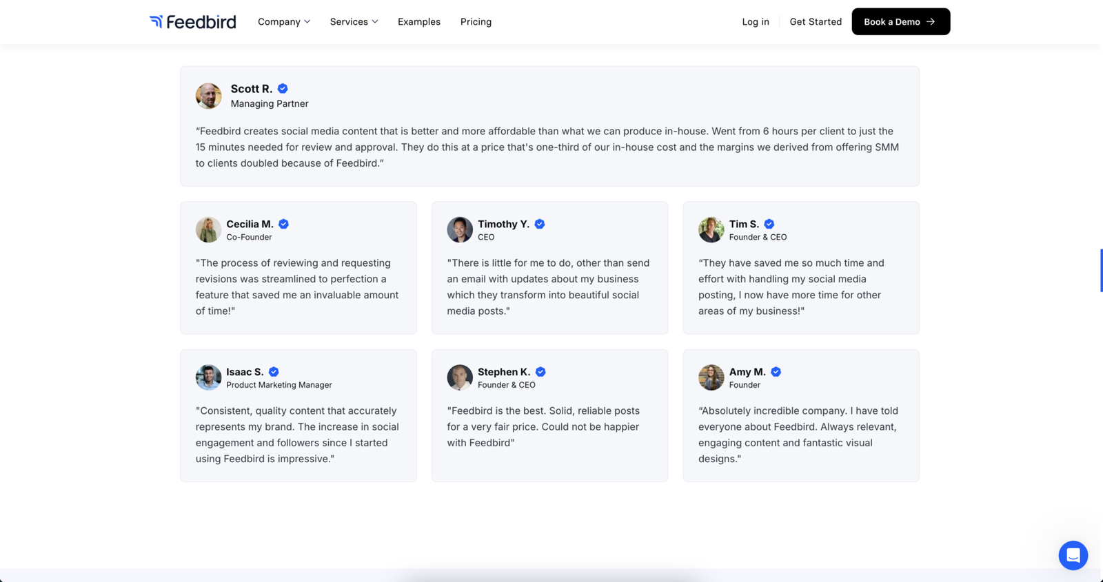Click Scott R.'s profile photo

(208, 96)
